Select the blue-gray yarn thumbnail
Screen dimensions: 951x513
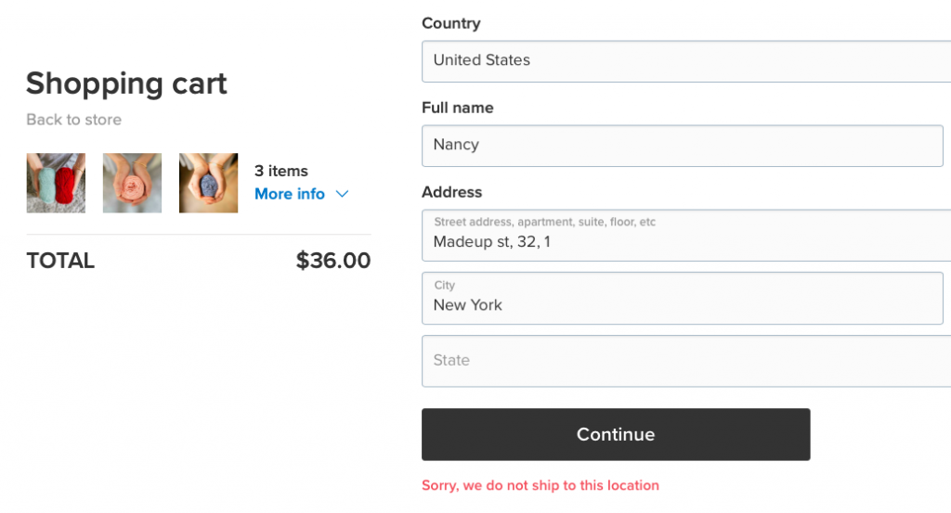click(x=209, y=183)
